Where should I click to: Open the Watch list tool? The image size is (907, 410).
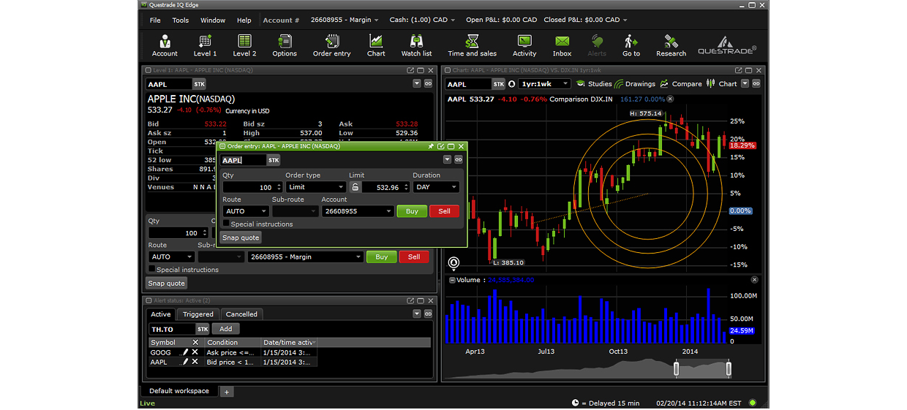(x=416, y=45)
